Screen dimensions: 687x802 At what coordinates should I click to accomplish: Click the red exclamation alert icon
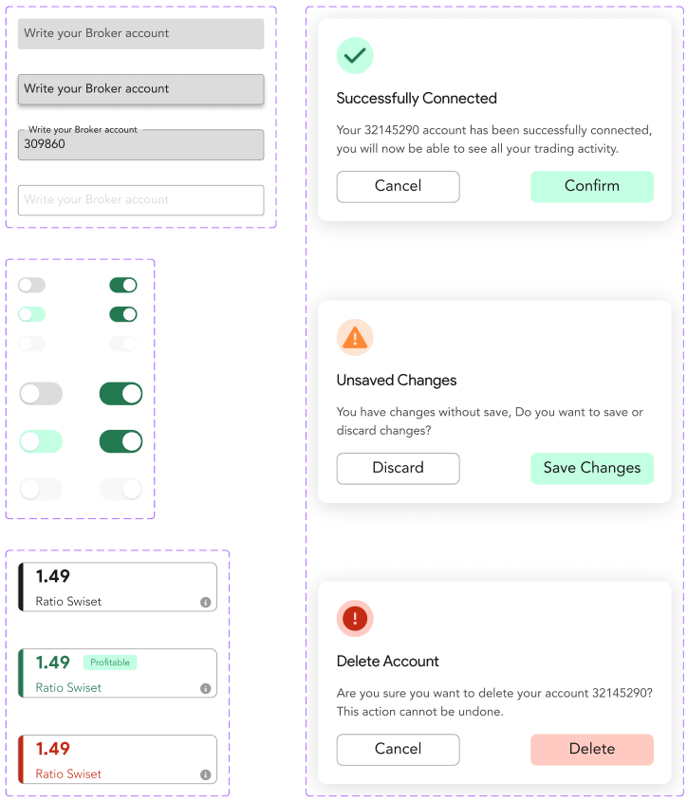pyautogui.click(x=355, y=619)
